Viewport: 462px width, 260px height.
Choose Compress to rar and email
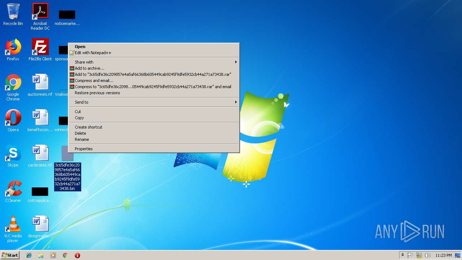click(x=154, y=87)
